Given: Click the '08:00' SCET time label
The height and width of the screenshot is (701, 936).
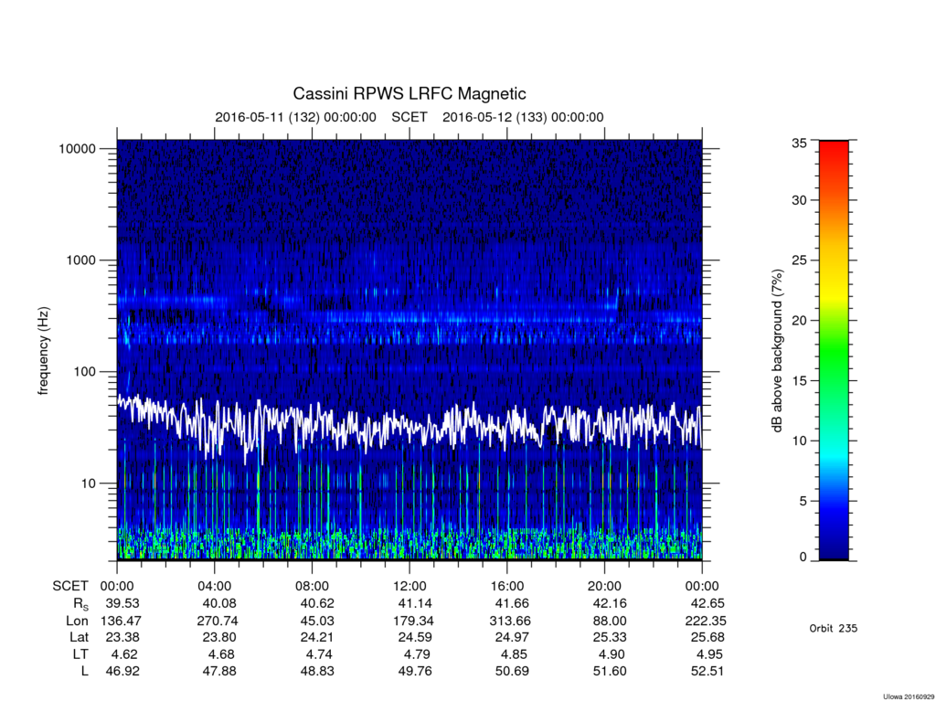Looking at the screenshot, I should pyautogui.click(x=312, y=587).
